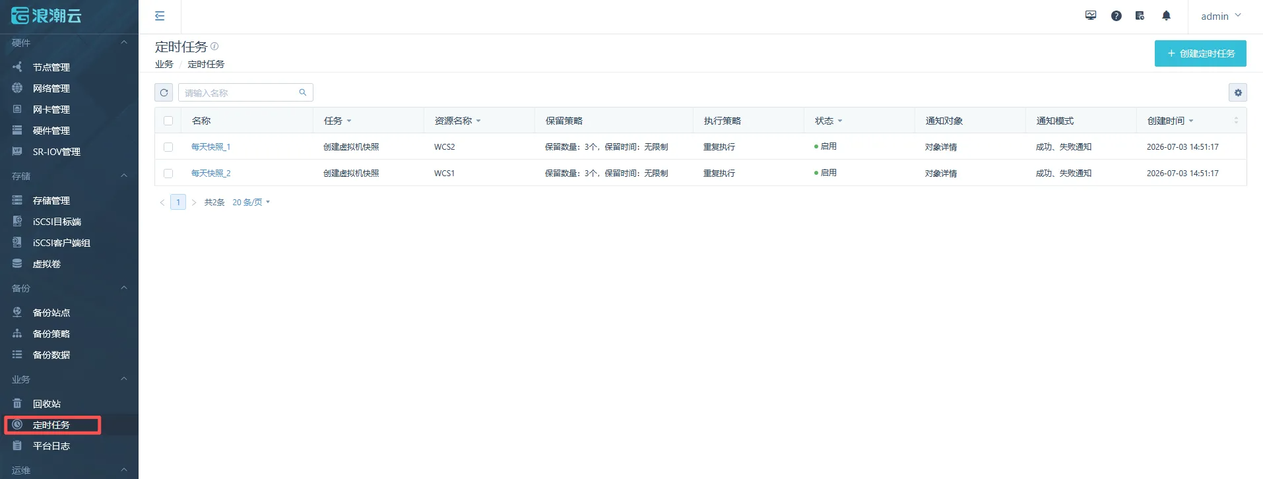The image size is (1263, 479).
Task: Click the 备份策略 sidebar icon
Action: click(17, 333)
